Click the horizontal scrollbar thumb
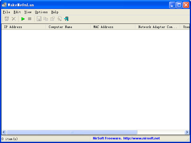 (72, 132)
